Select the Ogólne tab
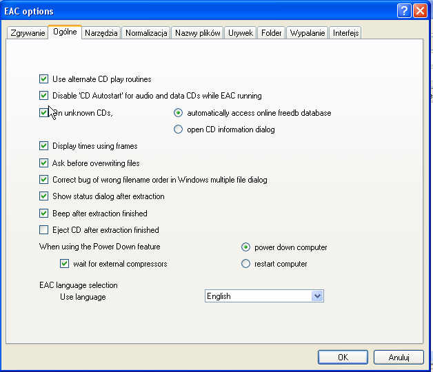 click(x=65, y=32)
